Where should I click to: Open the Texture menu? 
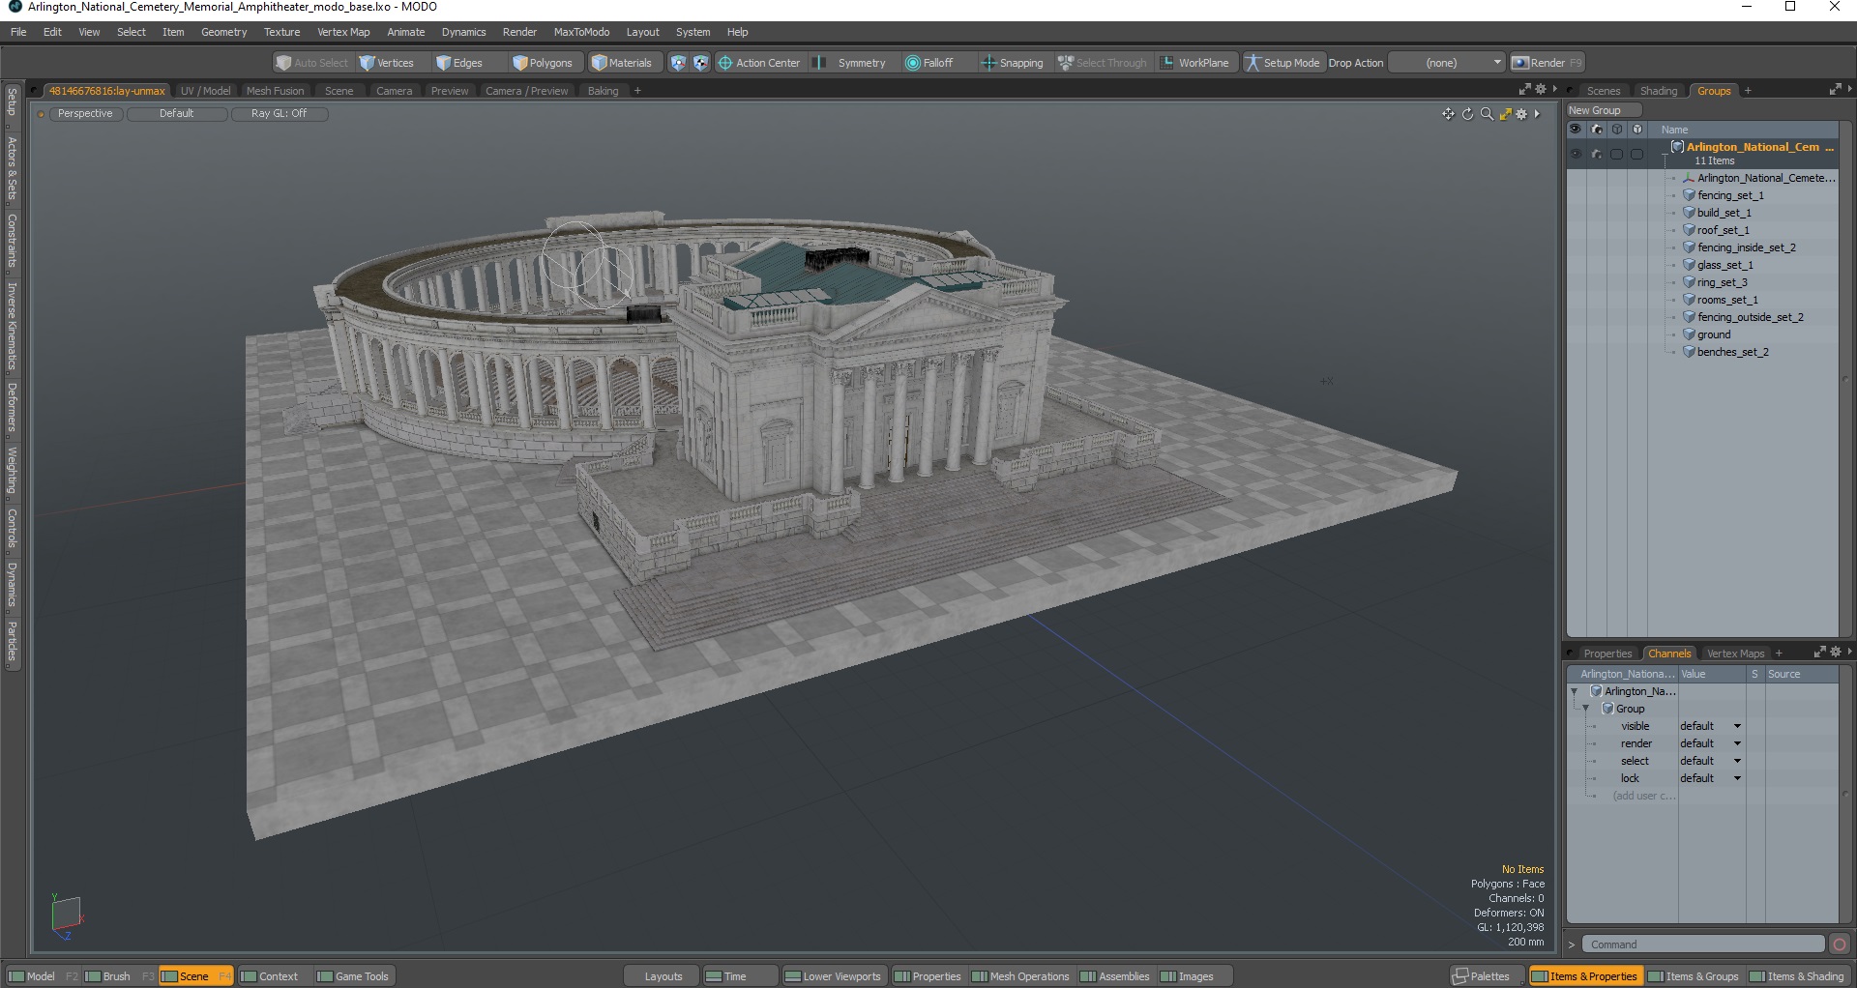281,32
